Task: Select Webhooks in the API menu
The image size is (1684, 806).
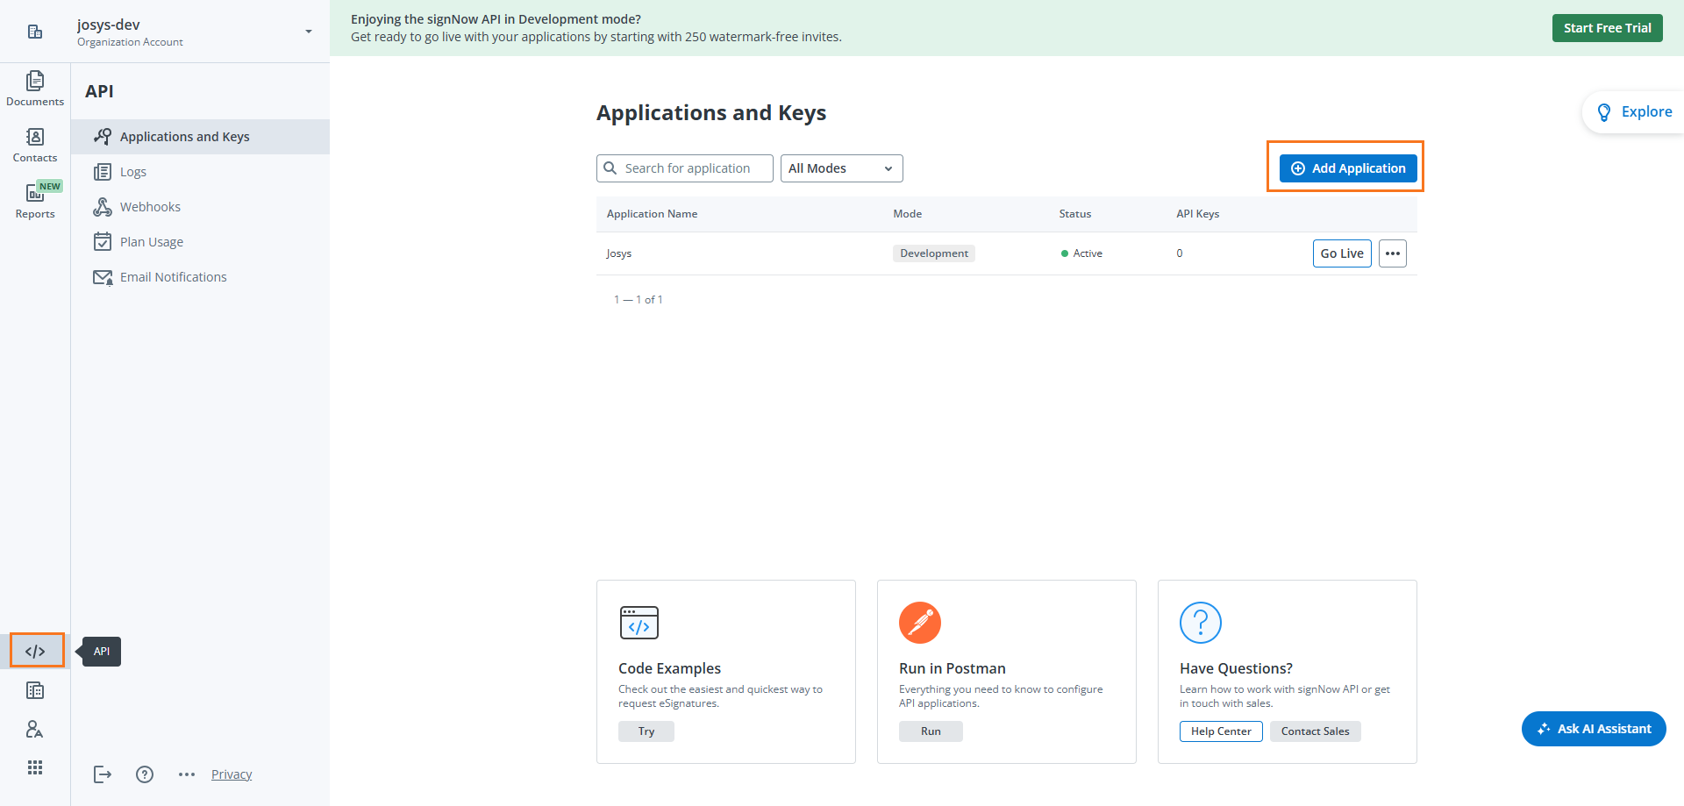Action: coord(150,207)
